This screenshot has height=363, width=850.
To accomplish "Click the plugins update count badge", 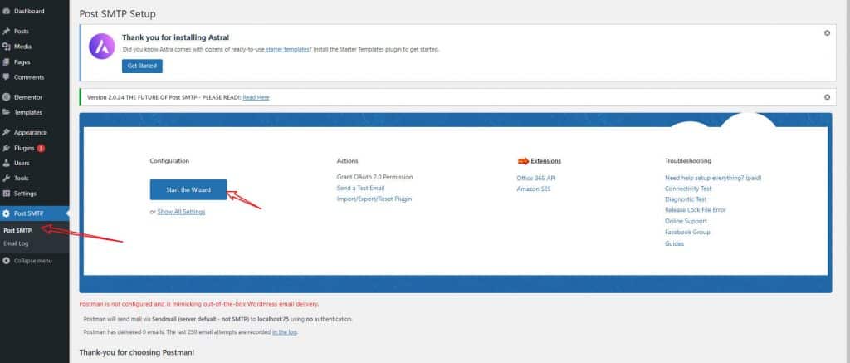I will tap(42, 148).
